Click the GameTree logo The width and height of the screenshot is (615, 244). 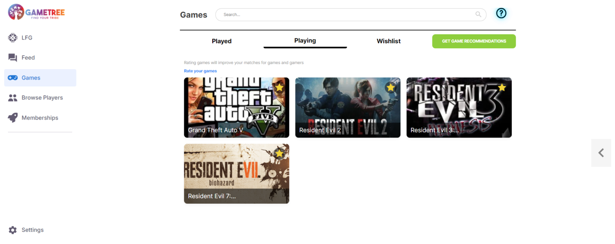coord(35,12)
